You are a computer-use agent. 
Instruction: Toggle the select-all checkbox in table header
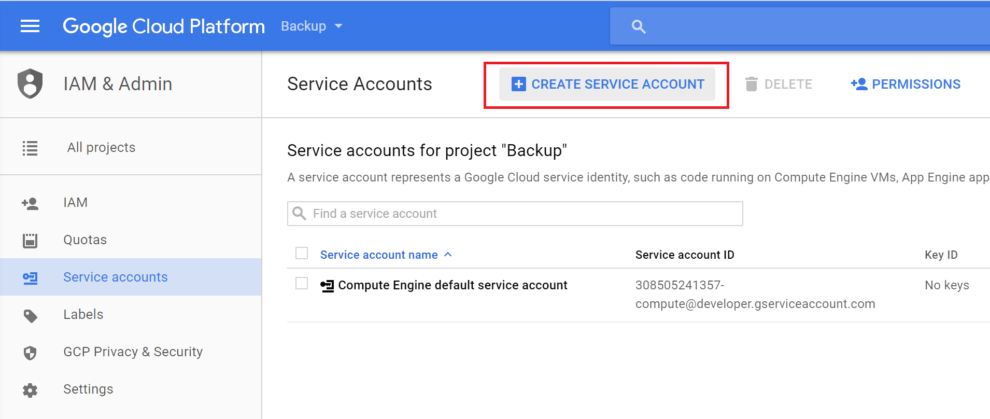click(302, 253)
